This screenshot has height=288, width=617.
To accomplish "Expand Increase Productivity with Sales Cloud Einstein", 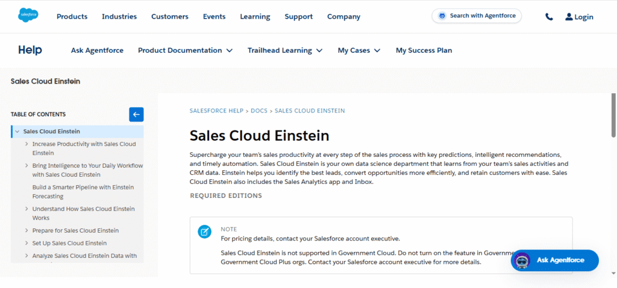I will pos(27,144).
